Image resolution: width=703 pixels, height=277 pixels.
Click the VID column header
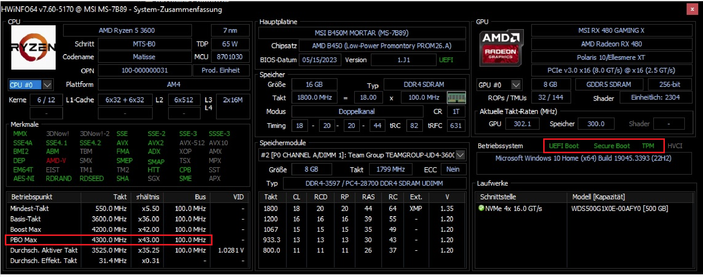[229, 197]
